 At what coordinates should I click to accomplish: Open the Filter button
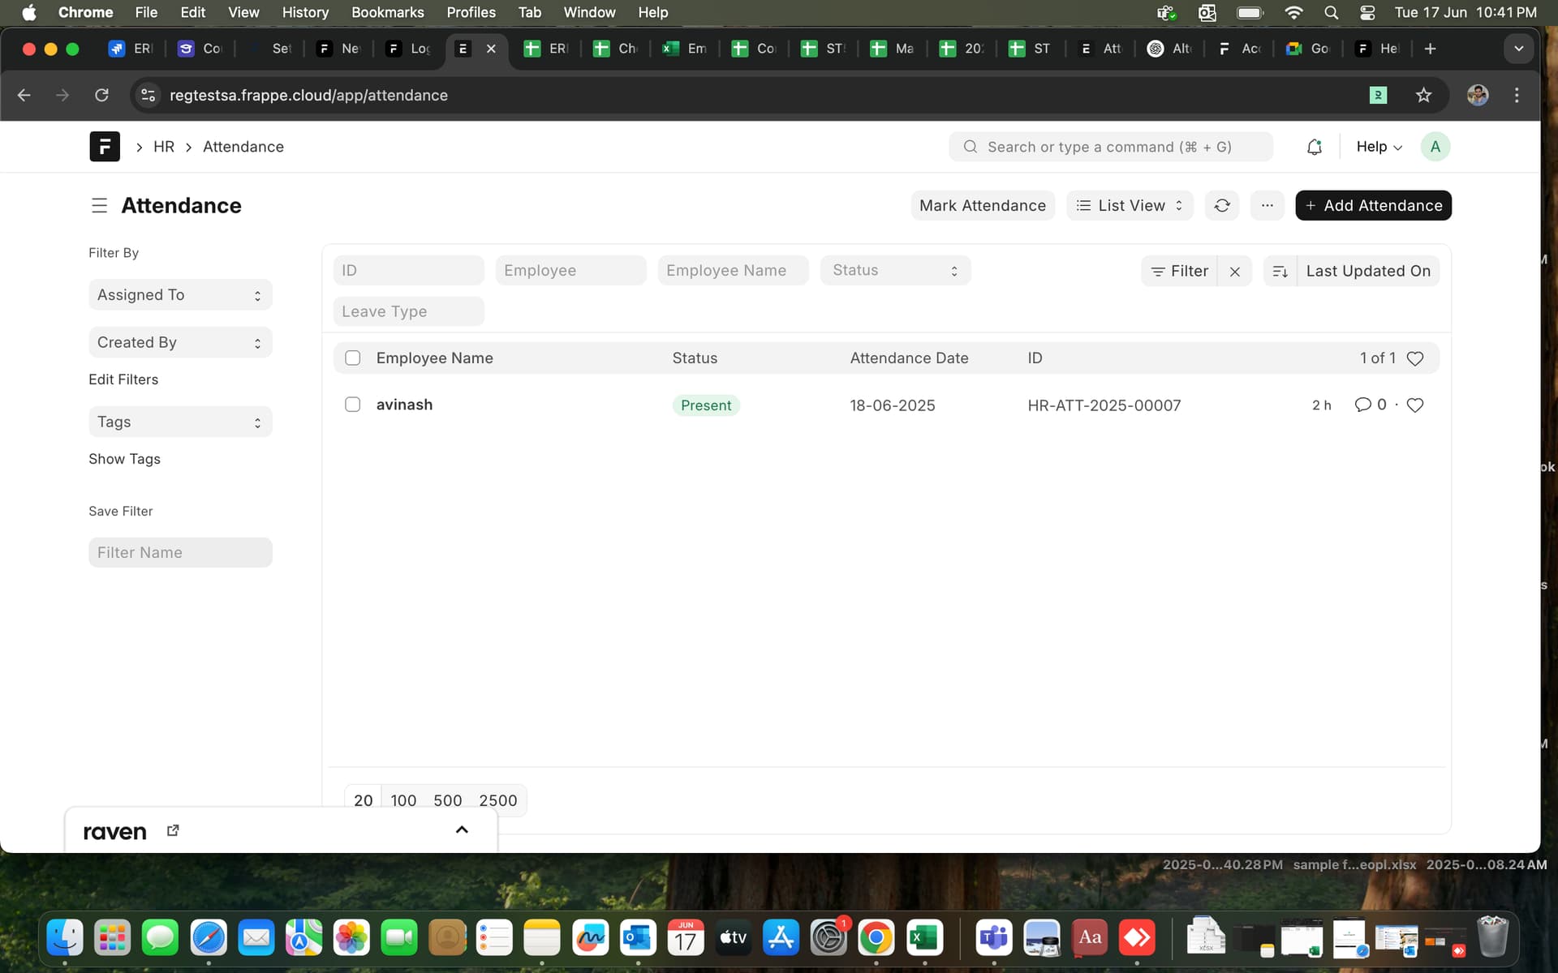pos(1179,272)
